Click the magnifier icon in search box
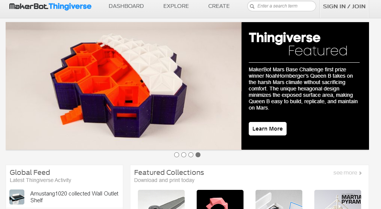The width and height of the screenshot is (381, 209). (x=252, y=6)
